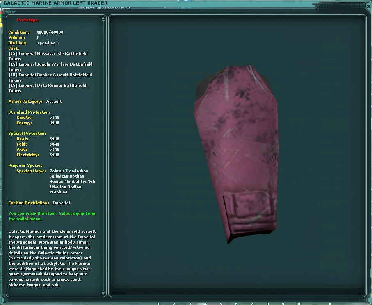Click the window title 'Galactic Marine Armor Left Bracer'
This screenshot has height=305, width=372.
[55, 3]
